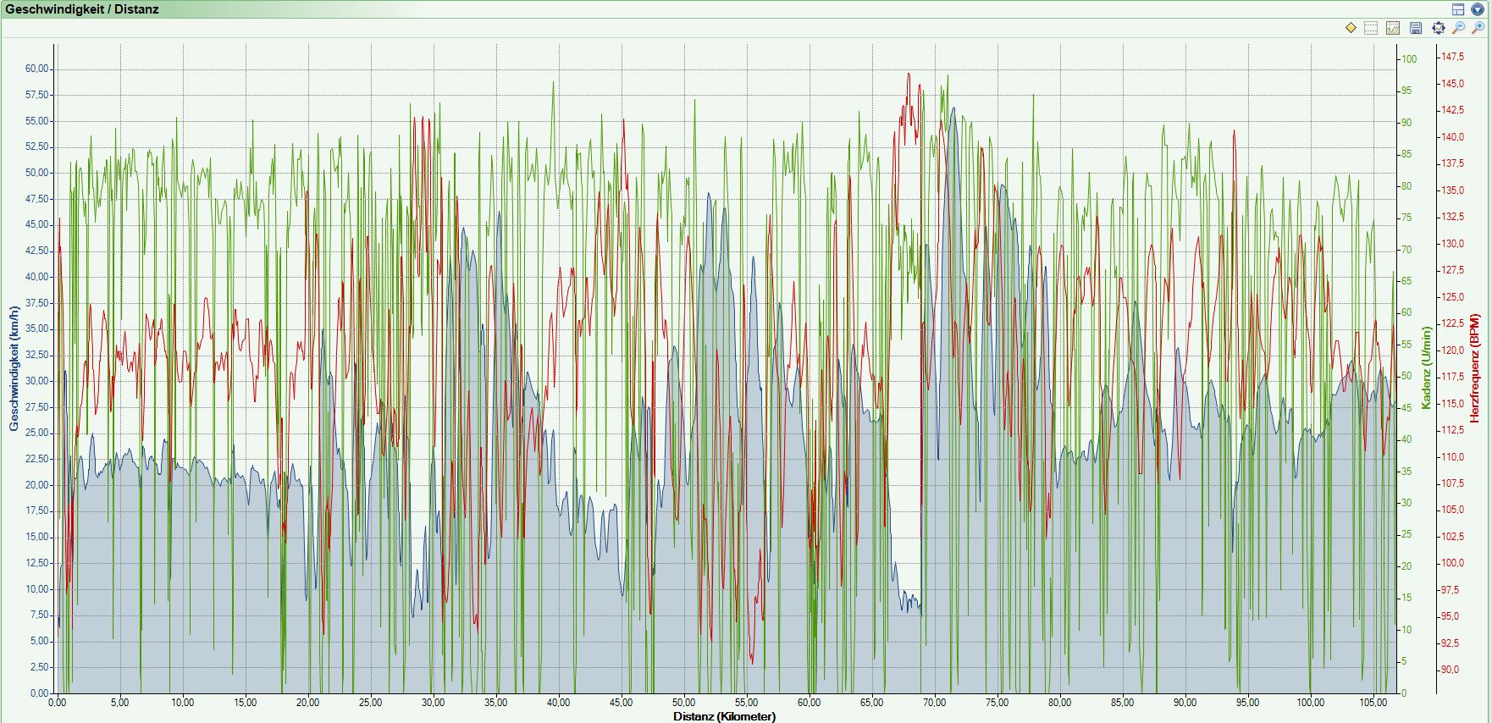
Task: Click the Distanz (Kilometer) axis title
Action: click(x=724, y=716)
